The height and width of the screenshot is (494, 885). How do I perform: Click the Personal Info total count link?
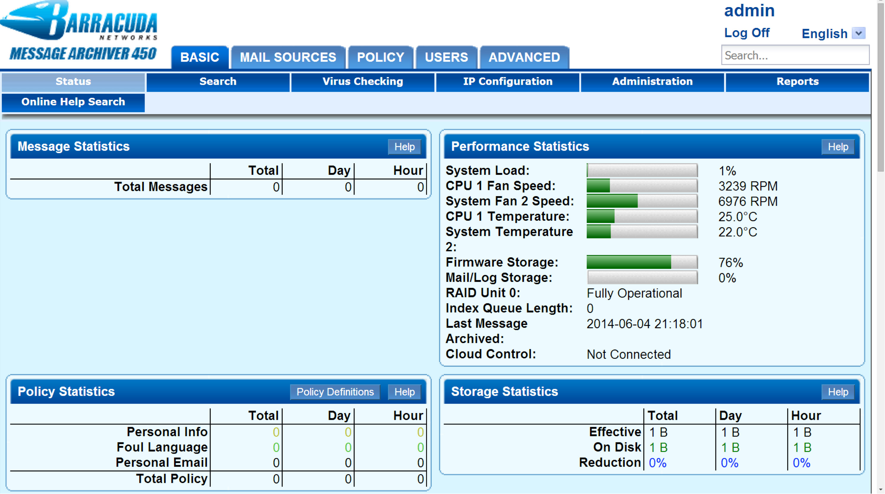pos(276,432)
